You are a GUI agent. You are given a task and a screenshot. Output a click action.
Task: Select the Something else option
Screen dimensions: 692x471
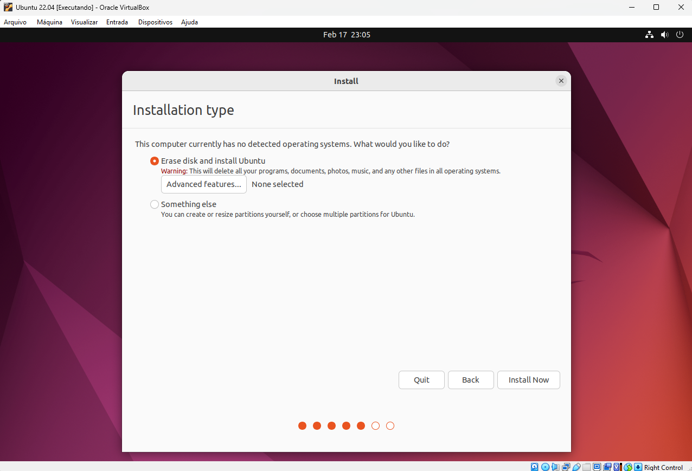pos(155,204)
